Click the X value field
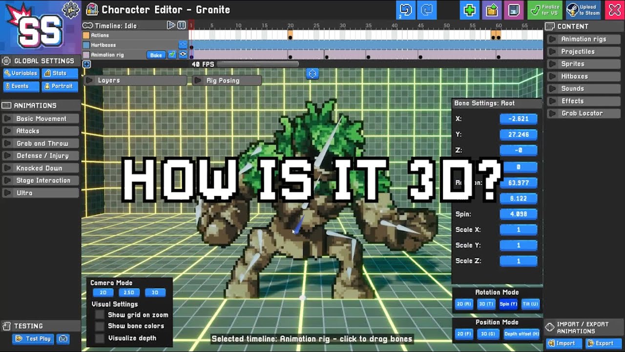Screen dimensions: 625x352 click(519, 119)
